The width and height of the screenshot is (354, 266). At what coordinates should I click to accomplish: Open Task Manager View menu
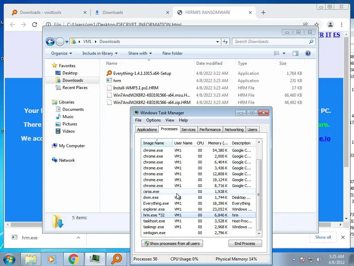click(x=170, y=120)
